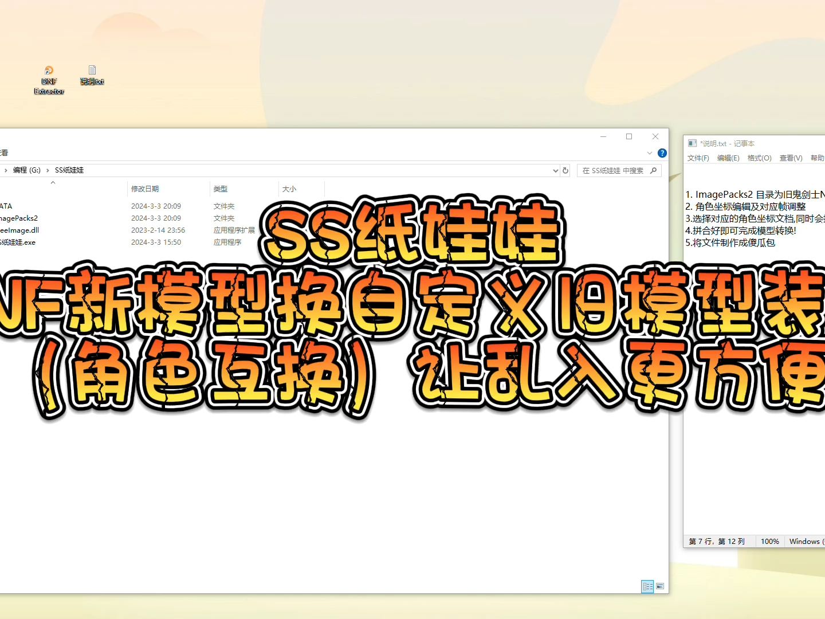
Task: Click the 应用程序扩展 type cell
Action: coord(234,230)
